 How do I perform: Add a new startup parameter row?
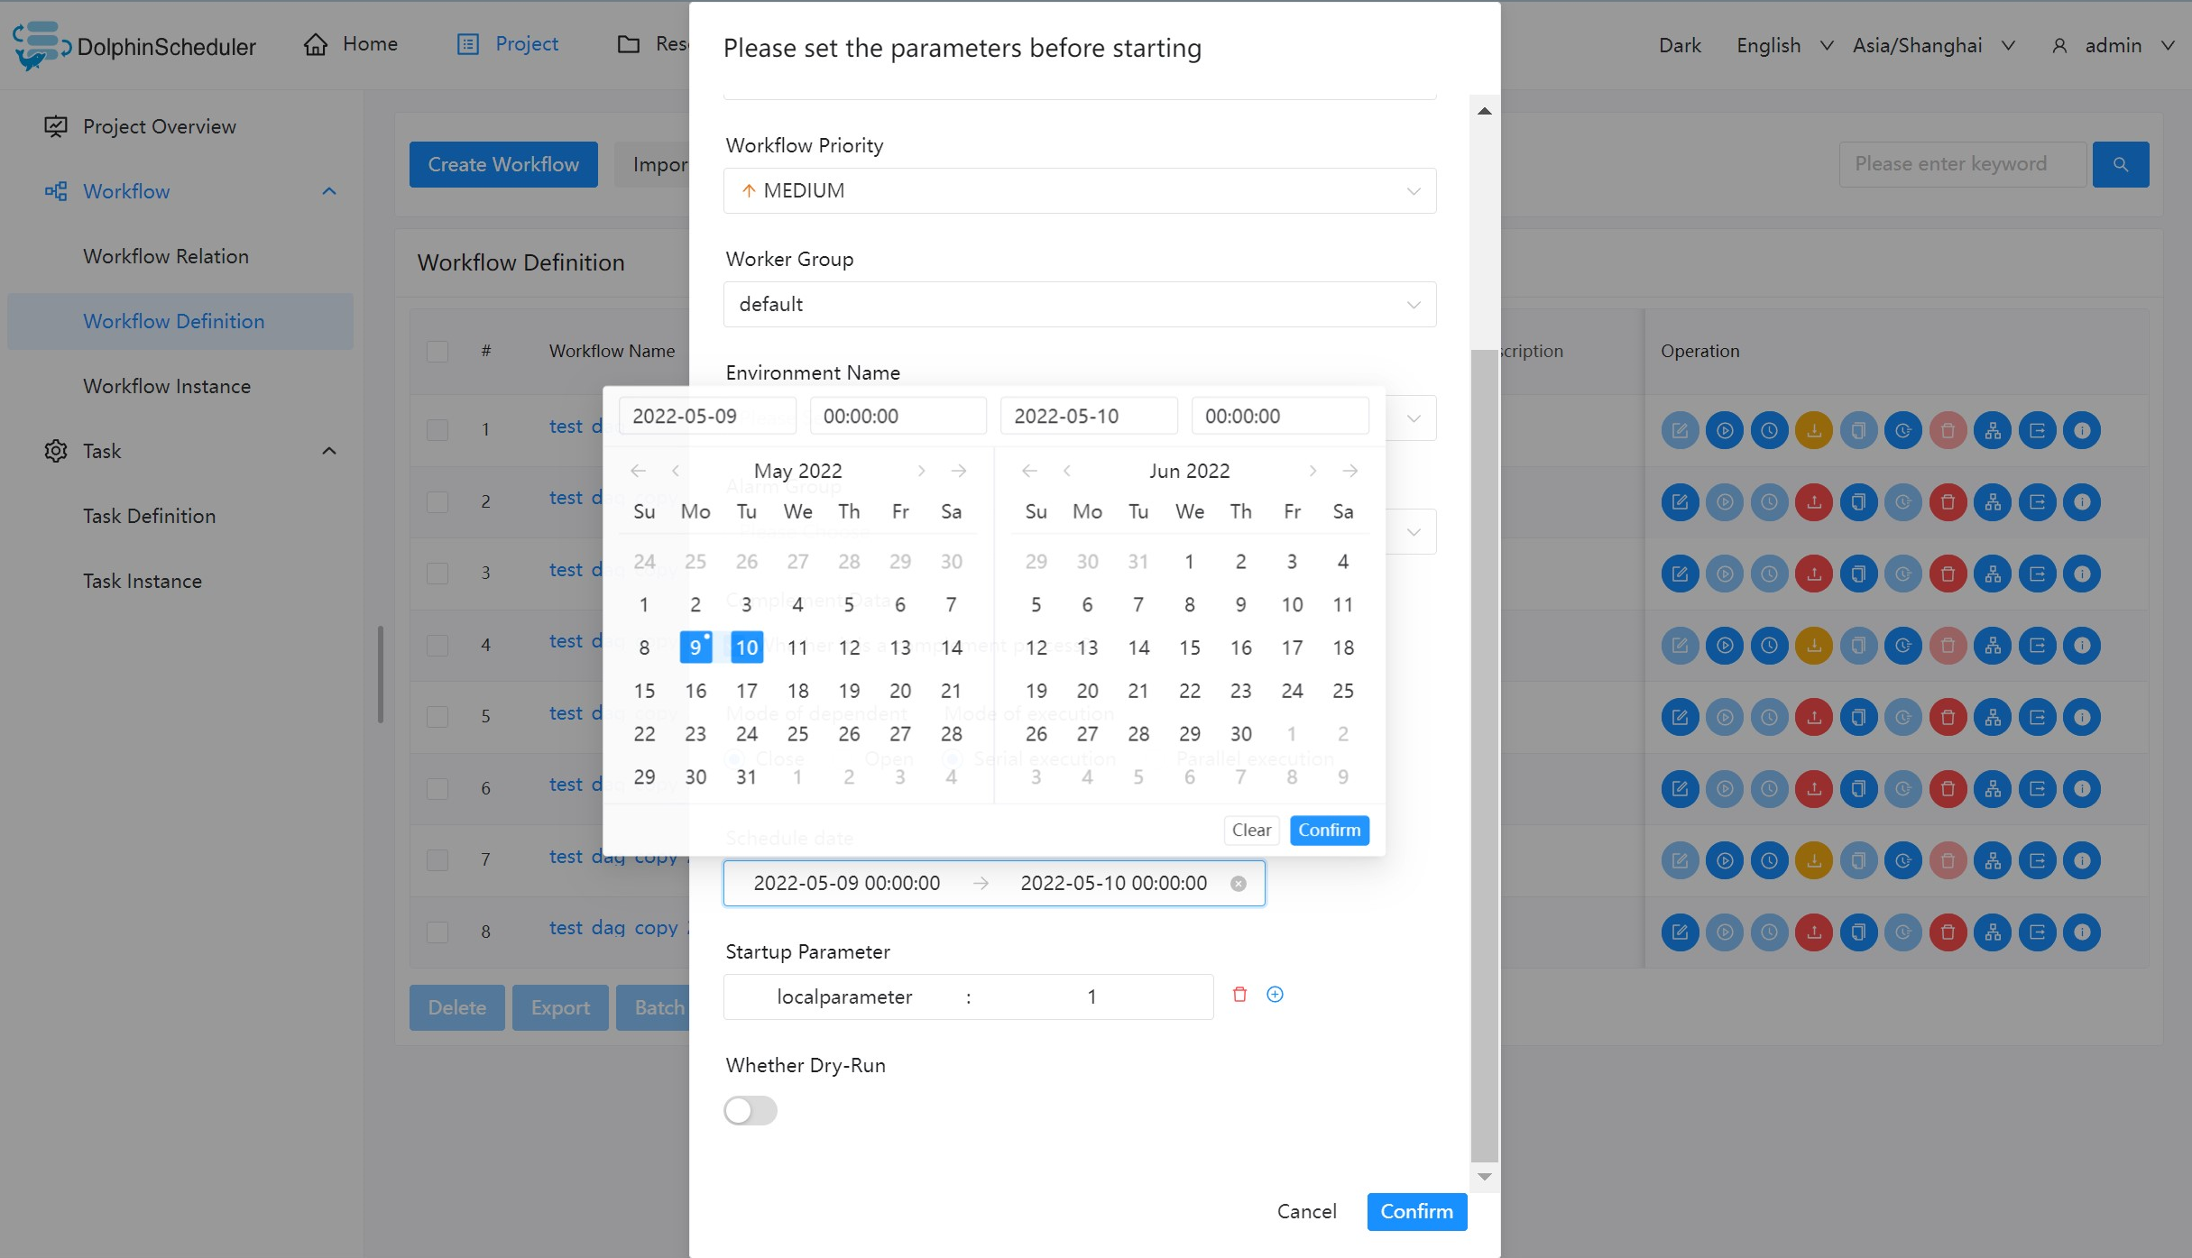click(x=1275, y=995)
